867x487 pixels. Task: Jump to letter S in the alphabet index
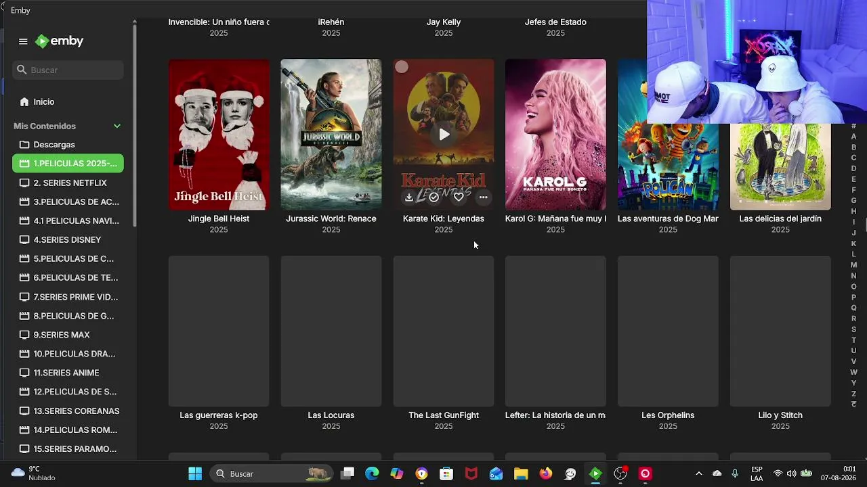click(853, 329)
